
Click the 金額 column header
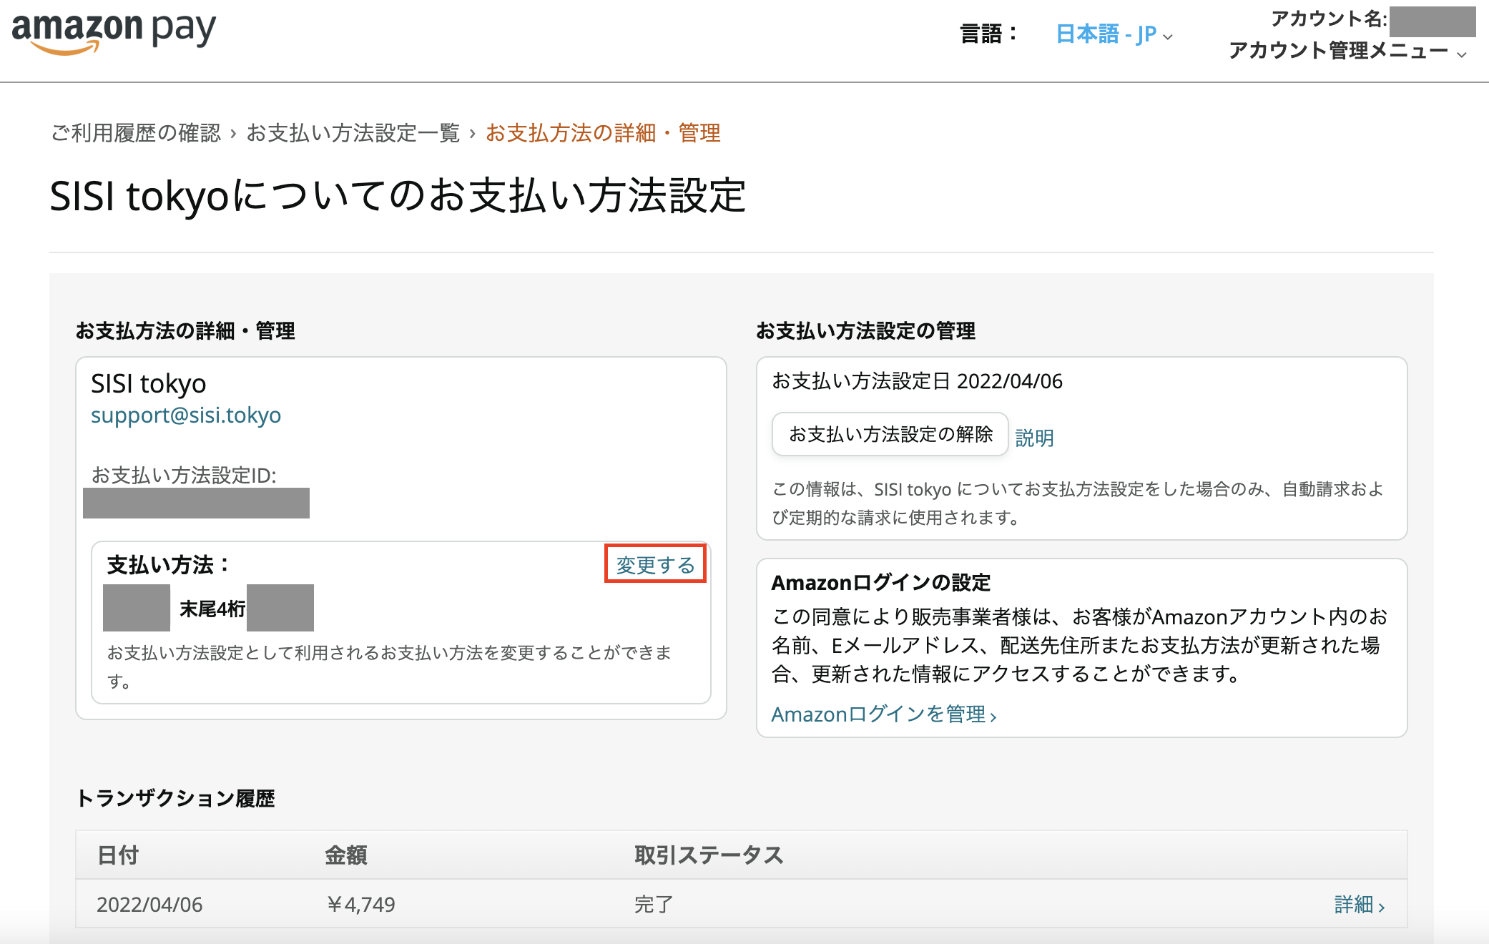click(346, 855)
